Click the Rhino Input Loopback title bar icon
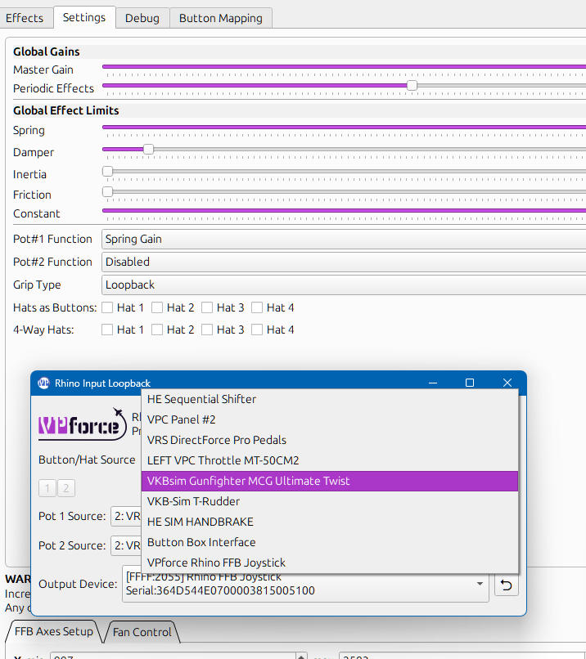Viewport: 586px width, 659px height. point(43,383)
